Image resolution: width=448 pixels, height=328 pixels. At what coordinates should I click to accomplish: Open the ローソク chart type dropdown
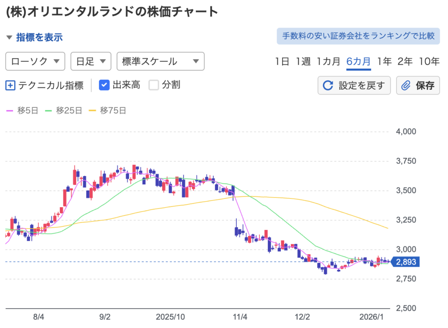[35, 61]
